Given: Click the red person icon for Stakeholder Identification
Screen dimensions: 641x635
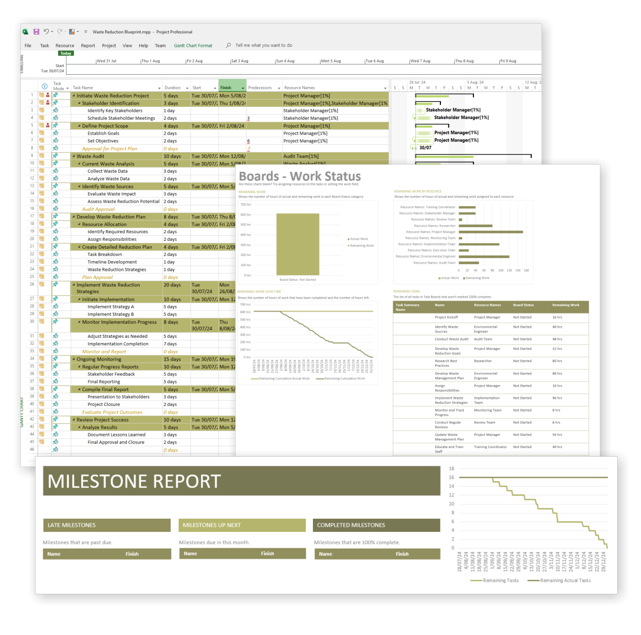Looking at the screenshot, I should (48, 103).
